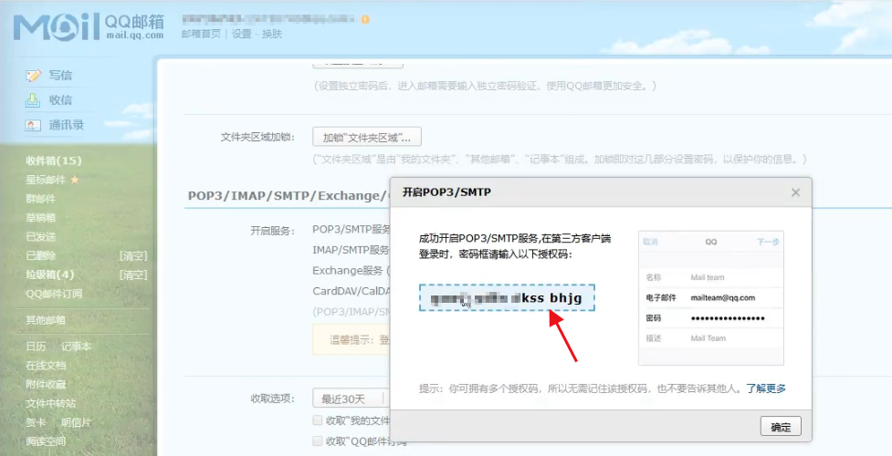Open 明信片 postcards link
The image size is (892, 456).
[76, 422]
